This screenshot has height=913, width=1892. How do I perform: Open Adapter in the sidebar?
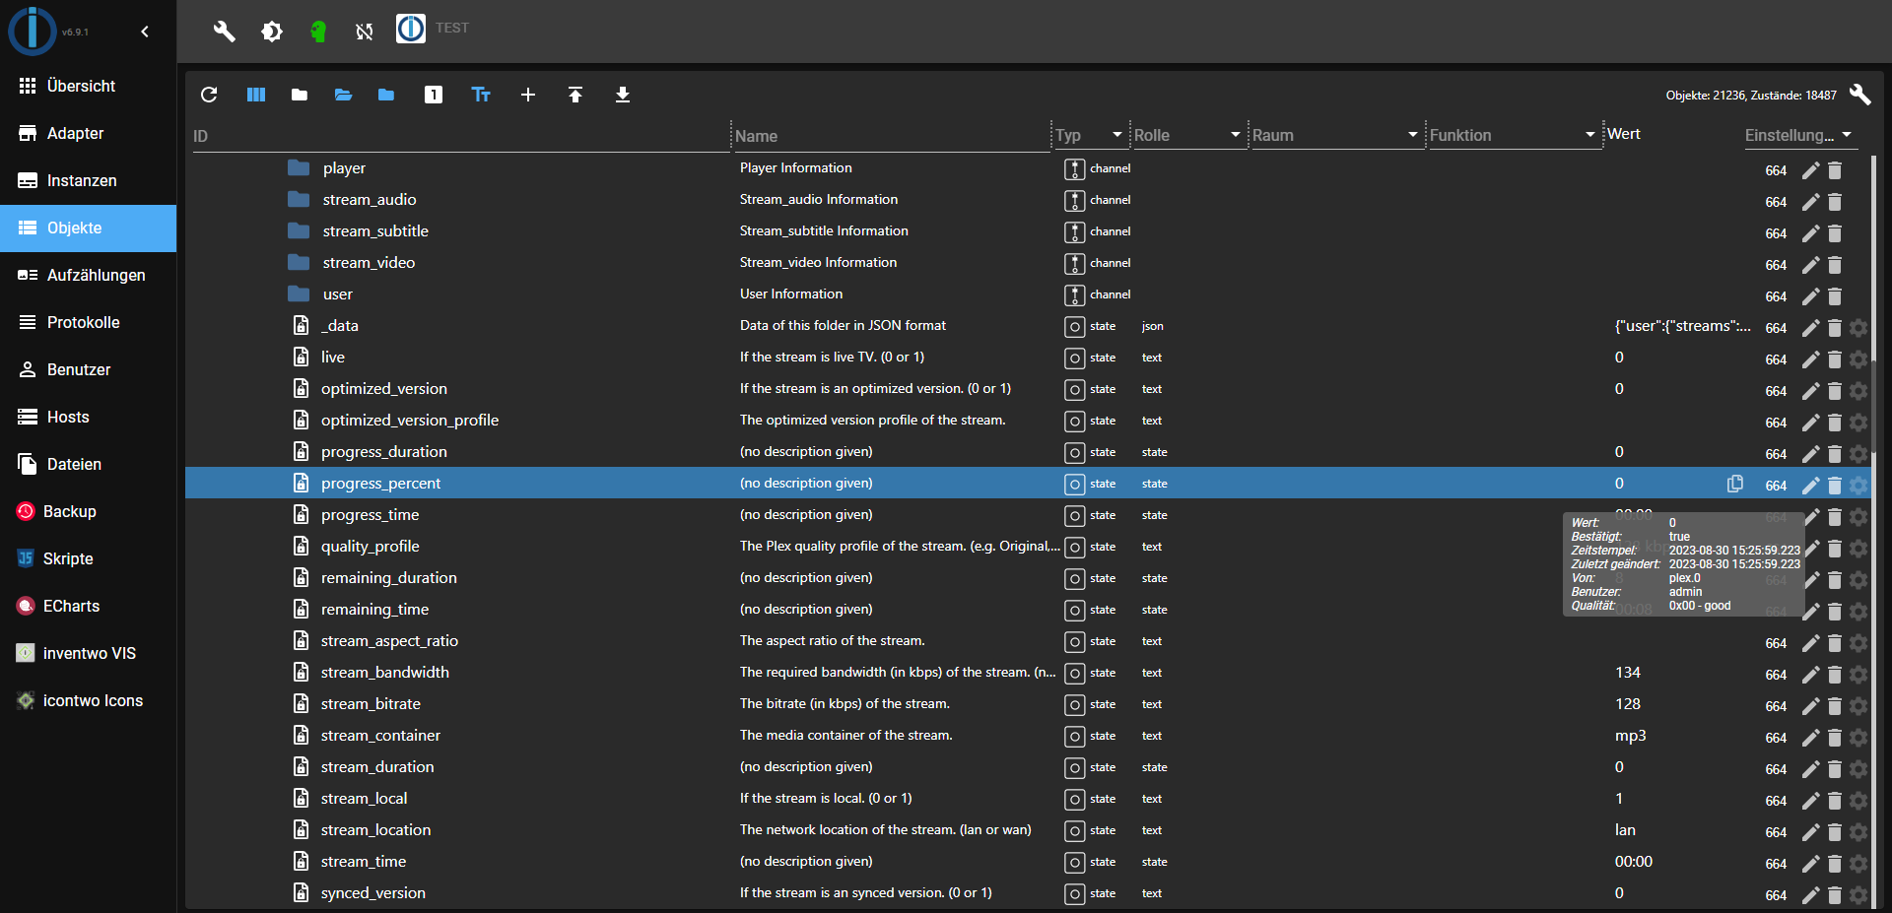pyautogui.click(x=89, y=133)
